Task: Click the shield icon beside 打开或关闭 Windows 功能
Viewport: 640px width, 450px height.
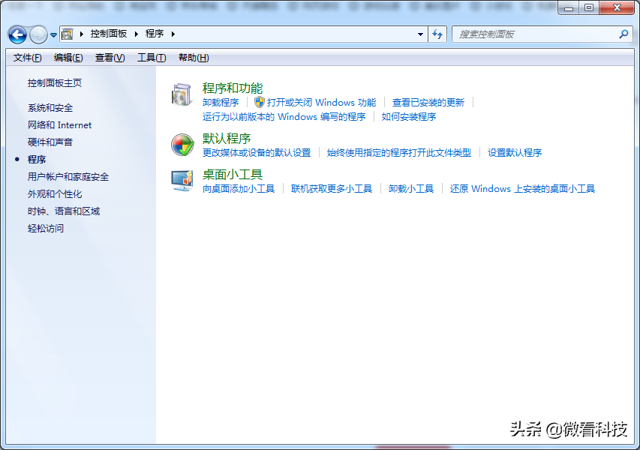Action: [259, 102]
